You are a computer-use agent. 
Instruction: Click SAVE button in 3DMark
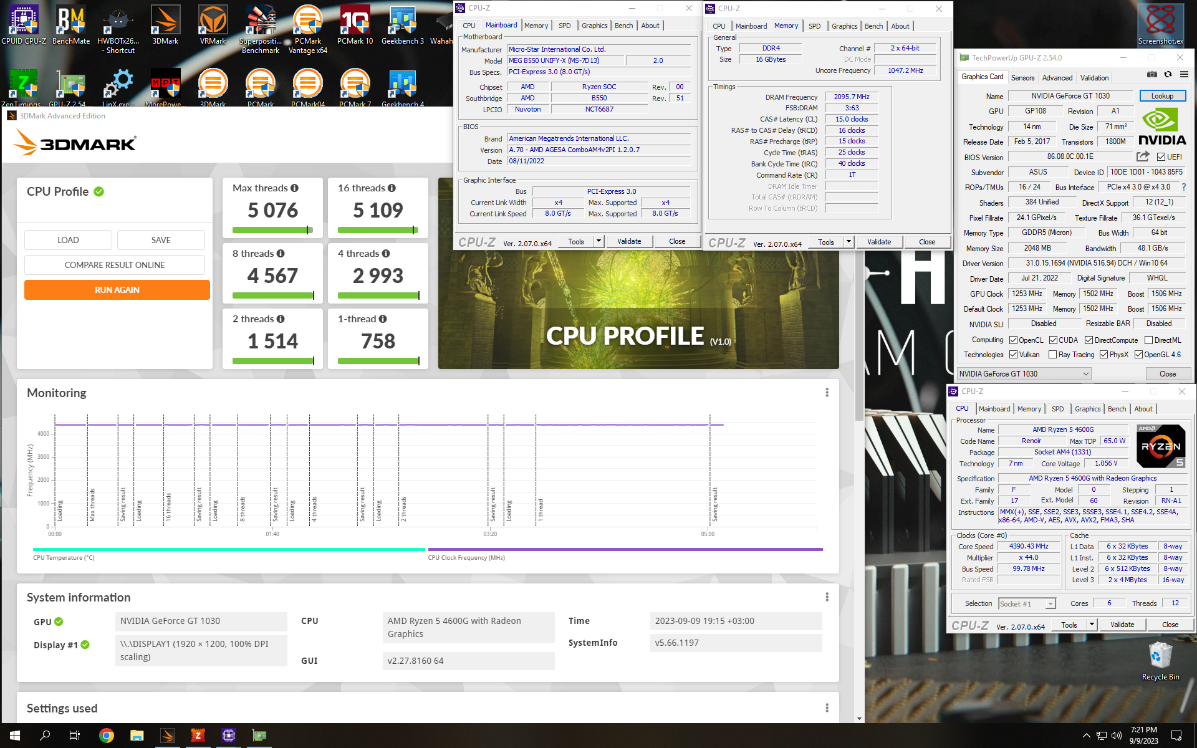pyautogui.click(x=161, y=240)
